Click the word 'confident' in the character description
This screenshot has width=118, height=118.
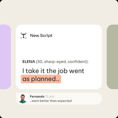[x=77, y=62]
